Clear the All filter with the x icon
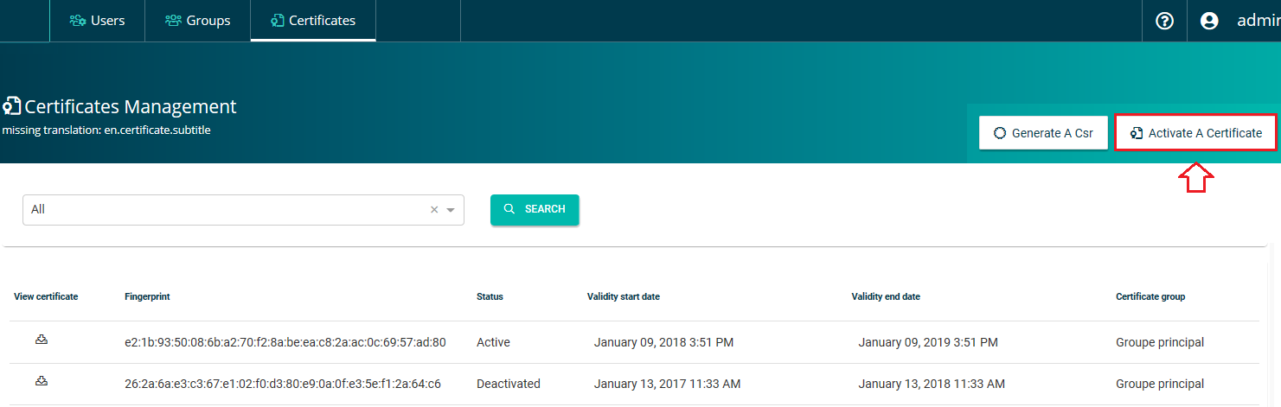 (x=434, y=209)
